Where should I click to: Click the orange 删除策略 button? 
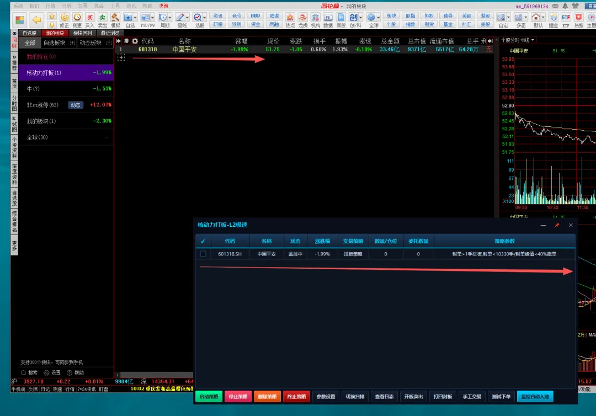pos(267,397)
